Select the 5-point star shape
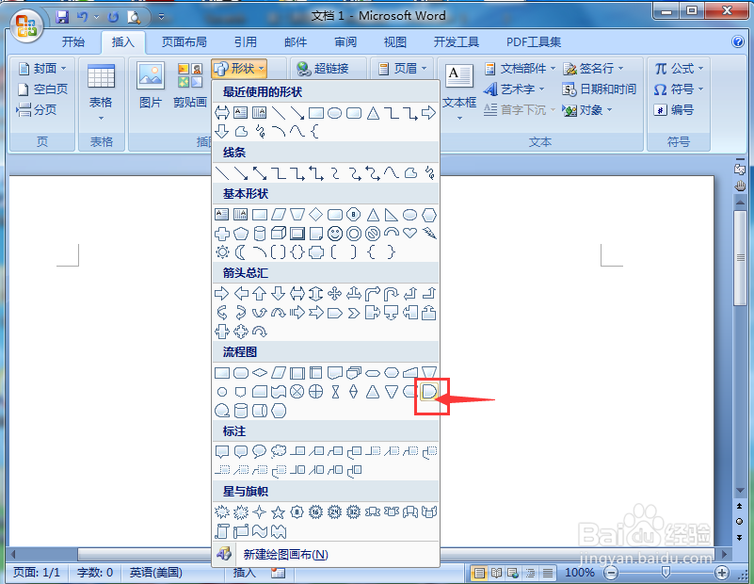This screenshot has width=754, height=584. [x=278, y=511]
